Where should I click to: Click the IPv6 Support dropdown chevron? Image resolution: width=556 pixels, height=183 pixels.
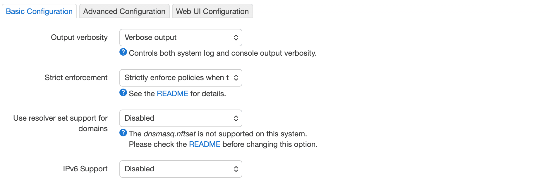pyautogui.click(x=236, y=169)
